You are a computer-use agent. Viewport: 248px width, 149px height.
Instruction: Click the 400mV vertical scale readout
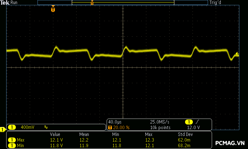click(x=28, y=127)
